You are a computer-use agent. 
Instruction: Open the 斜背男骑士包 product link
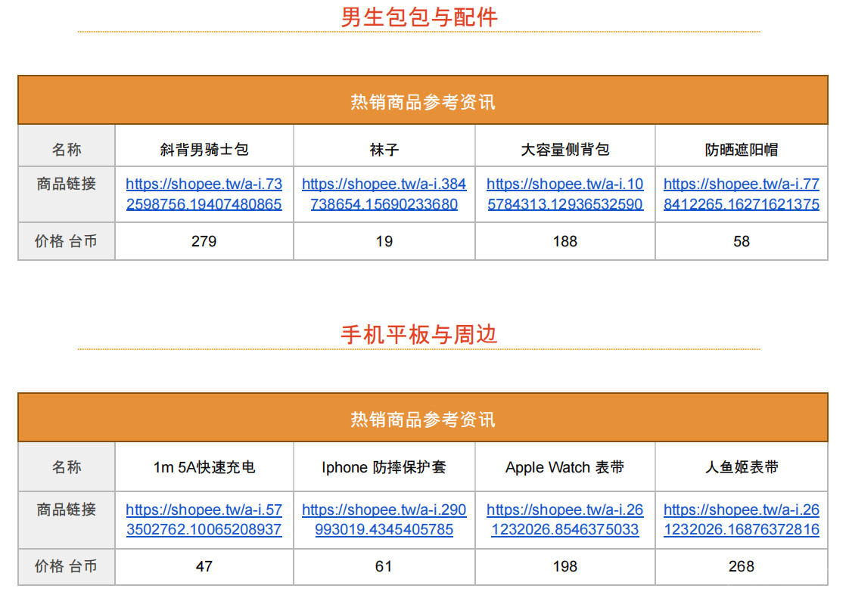point(203,194)
